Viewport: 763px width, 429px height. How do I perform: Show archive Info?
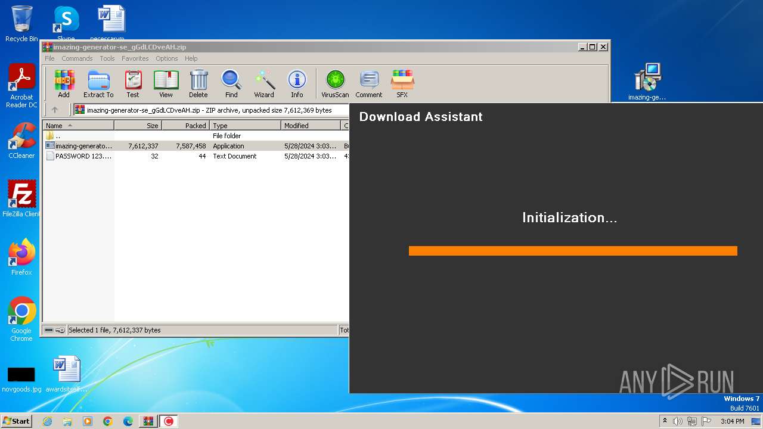coord(297,84)
